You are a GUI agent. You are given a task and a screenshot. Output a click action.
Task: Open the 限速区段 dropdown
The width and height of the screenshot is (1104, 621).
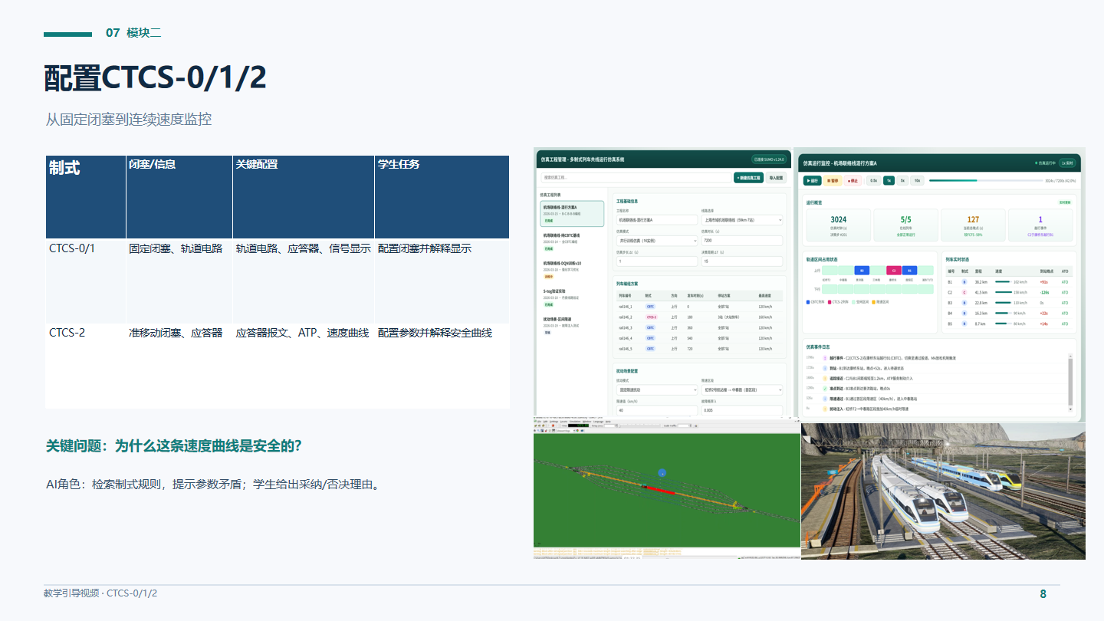[x=741, y=389]
